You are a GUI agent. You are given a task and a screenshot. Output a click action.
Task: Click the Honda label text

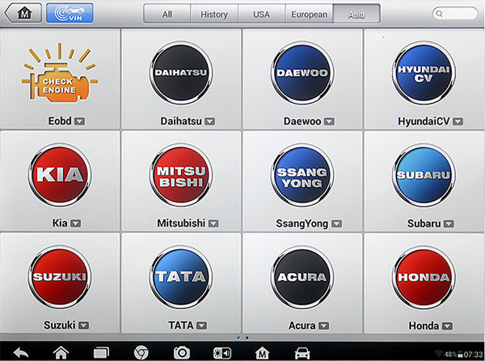click(424, 325)
